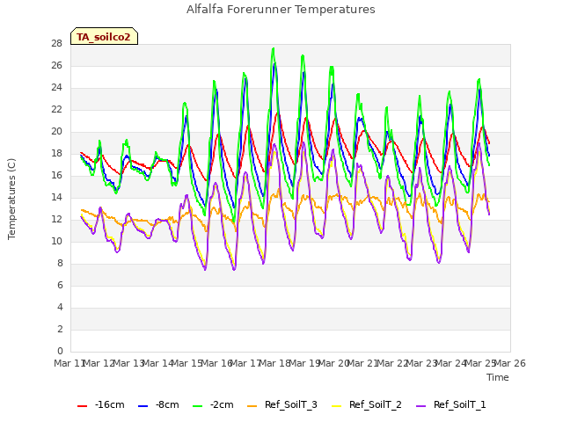Screen dimensions: 563x422
Task: Toggle the -16cm series in legend
Action: (101, 404)
